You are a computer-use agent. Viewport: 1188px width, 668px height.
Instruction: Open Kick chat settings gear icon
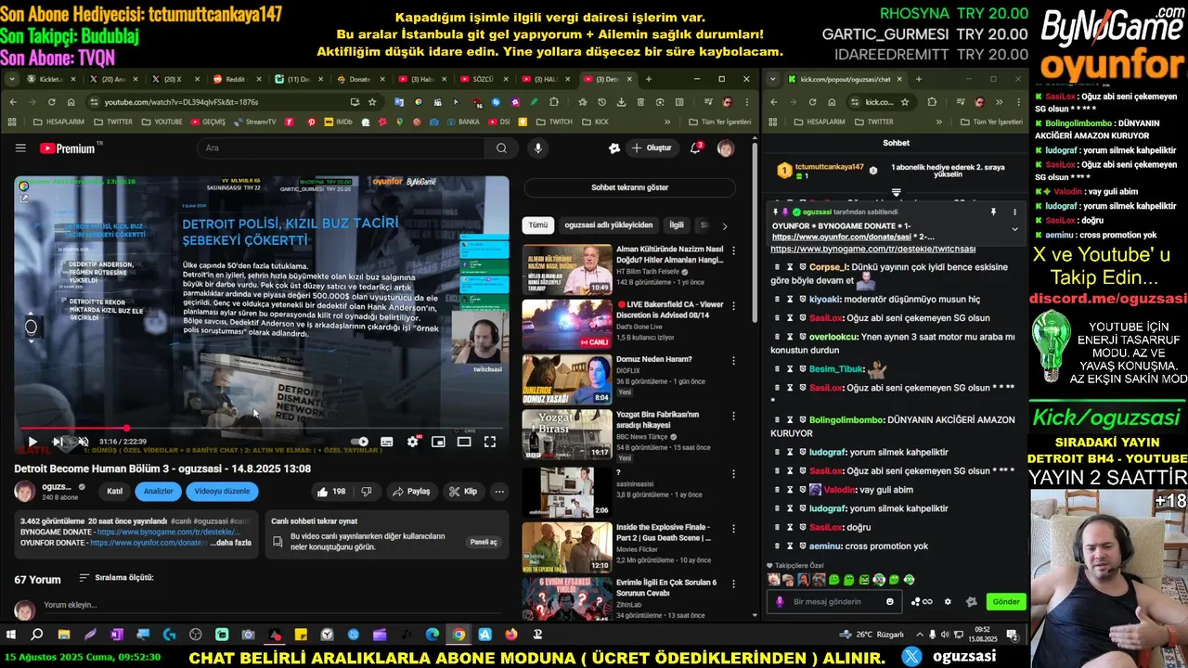pyautogui.click(x=948, y=601)
